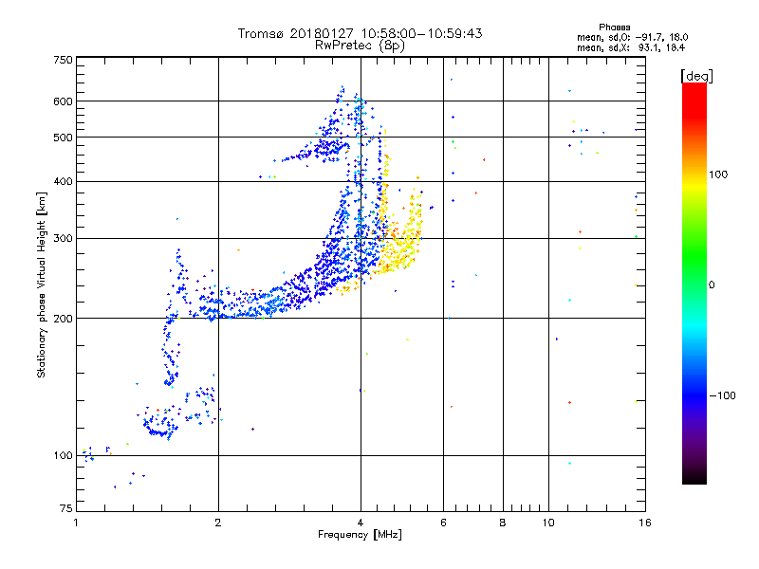Click the yellow-orange X-mode echo cluster

point(399,247)
